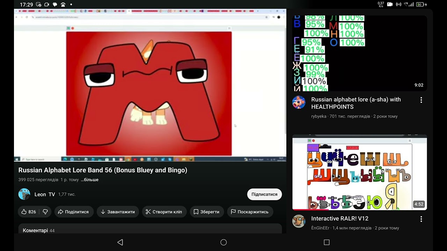Open ÈnGïnEEr channel avatar
The width and height of the screenshot is (447, 251).
coord(299,221)
